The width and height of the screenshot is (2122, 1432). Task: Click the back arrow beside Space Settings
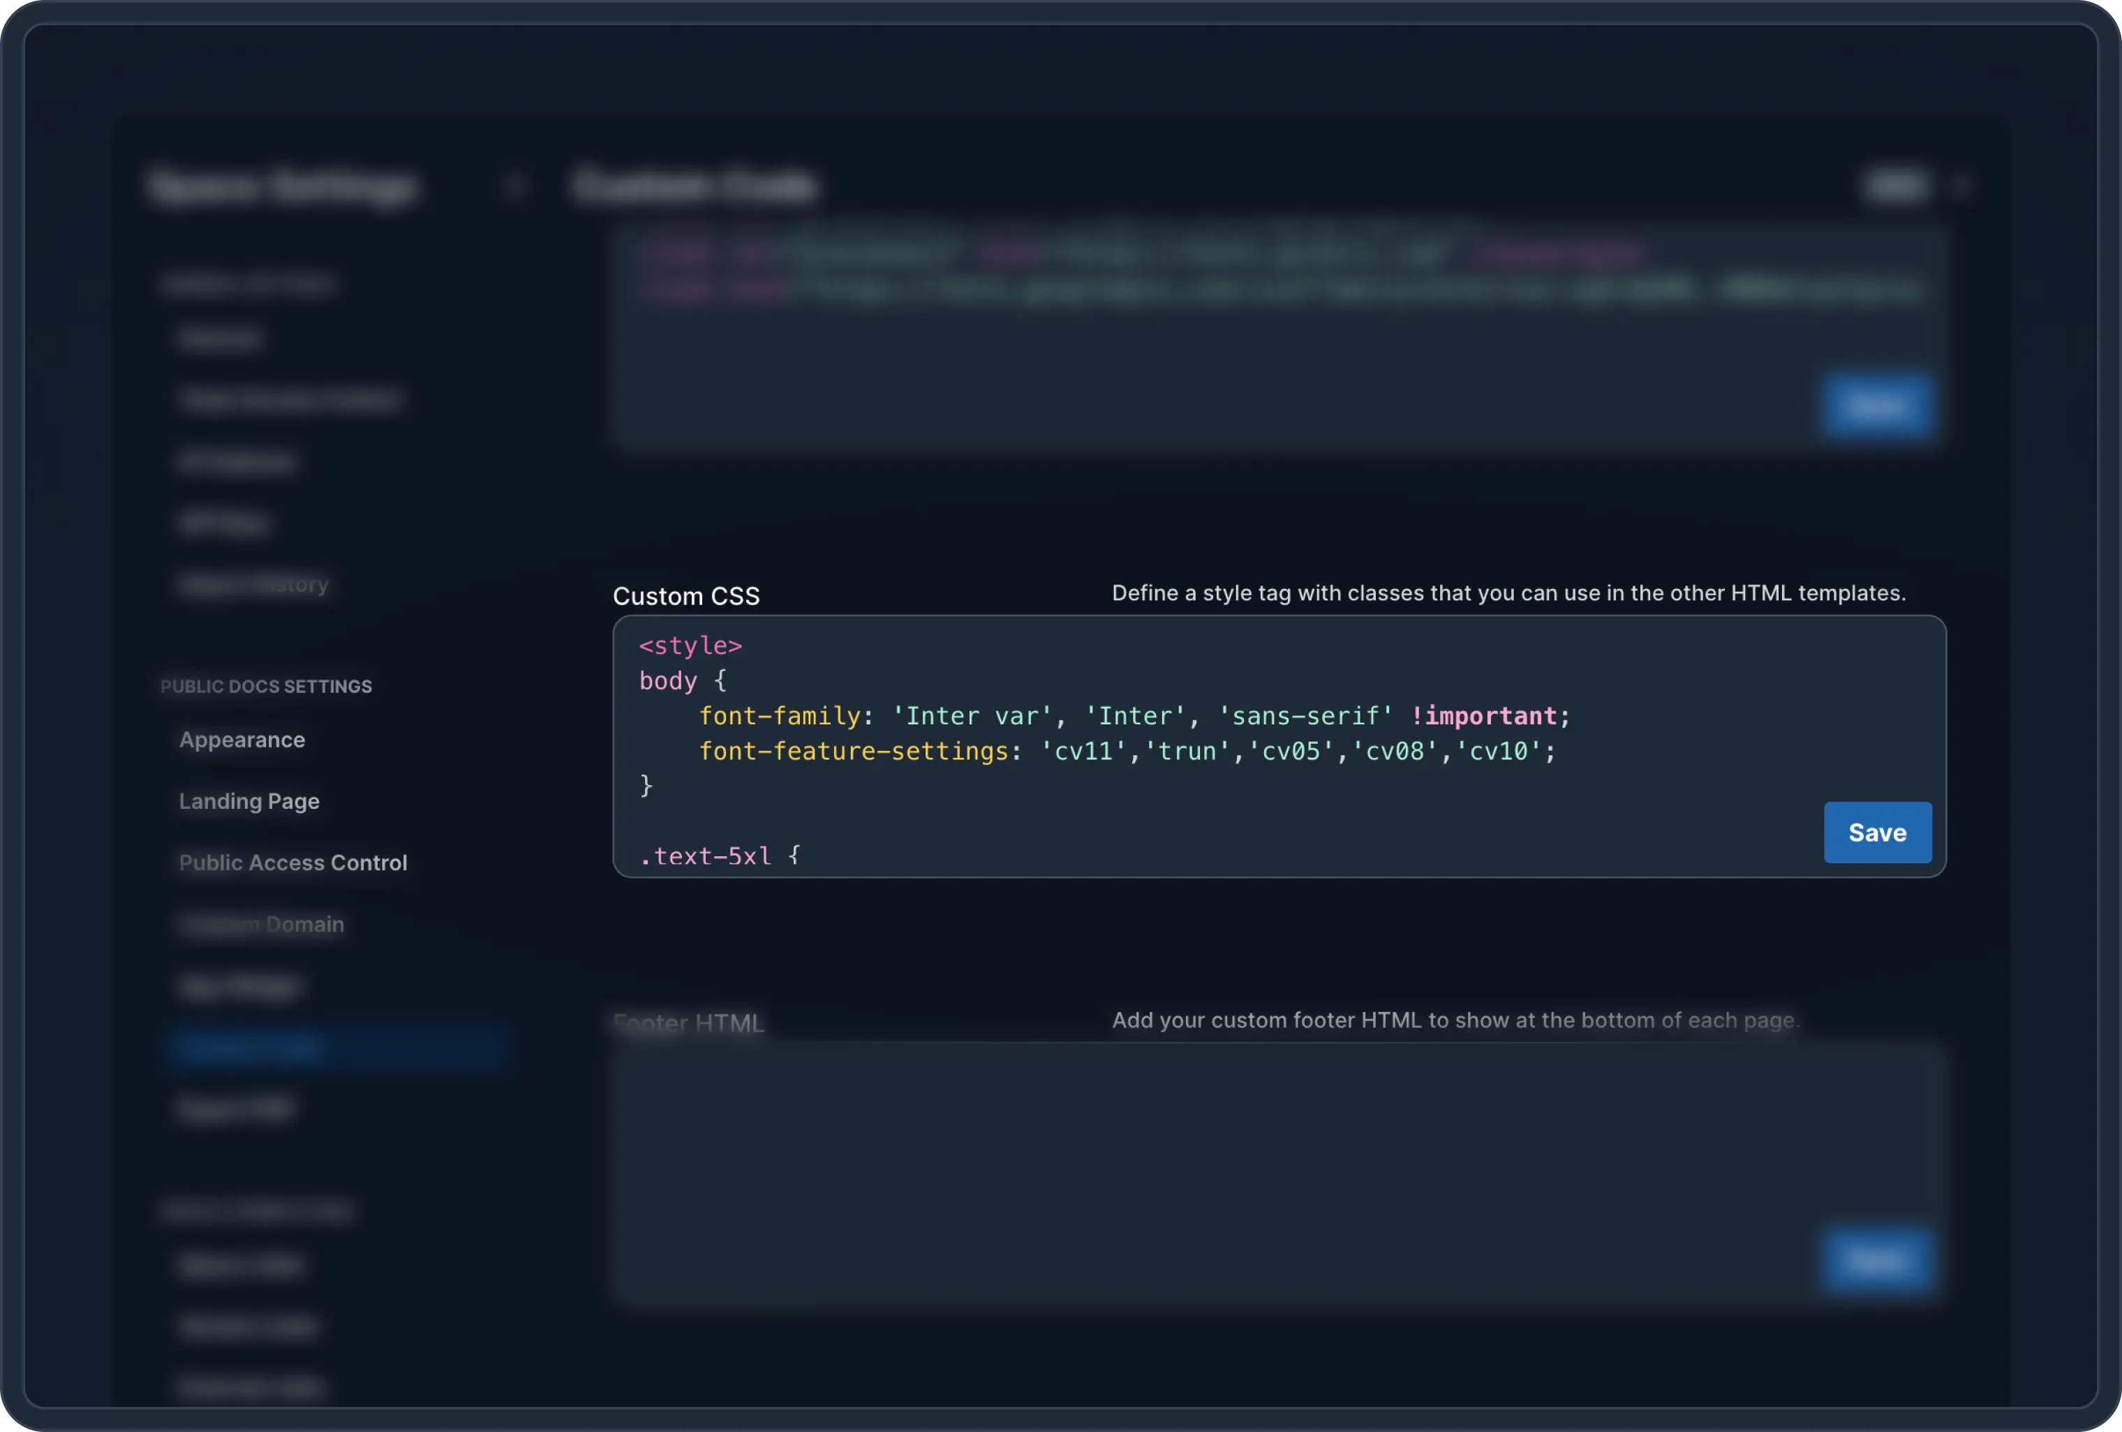point(516,185)
